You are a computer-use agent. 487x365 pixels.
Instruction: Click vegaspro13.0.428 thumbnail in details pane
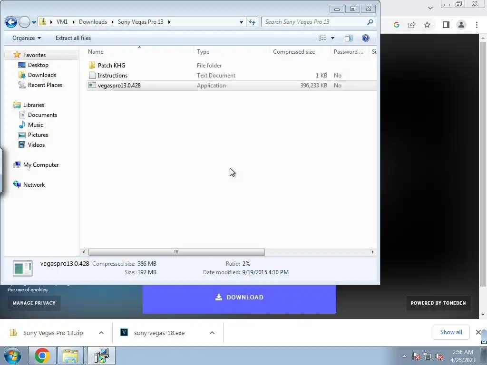coord(22,268)
